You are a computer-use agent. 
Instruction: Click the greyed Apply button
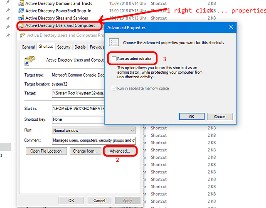tap(128, 201)
